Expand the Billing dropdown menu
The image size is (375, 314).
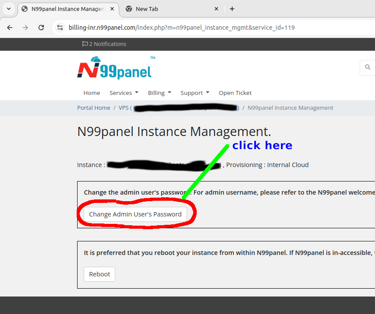tap(159, 93)
